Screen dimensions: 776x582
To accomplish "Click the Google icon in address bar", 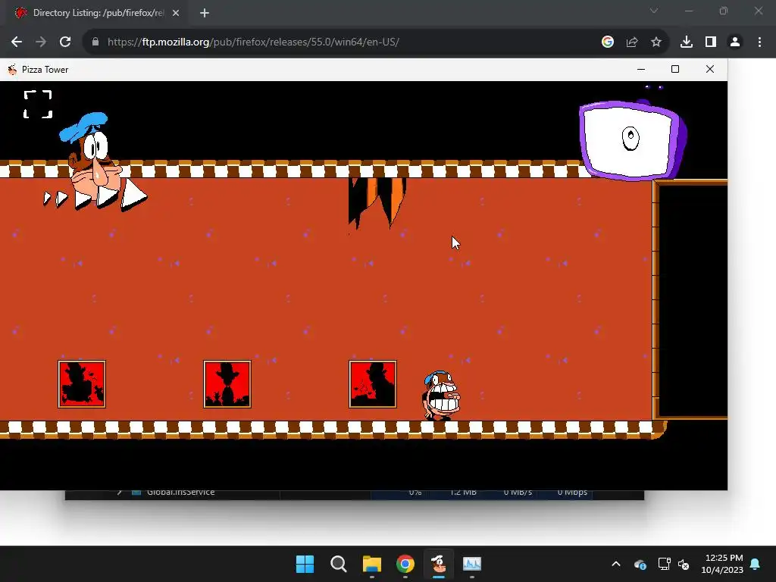I will 608,42.
